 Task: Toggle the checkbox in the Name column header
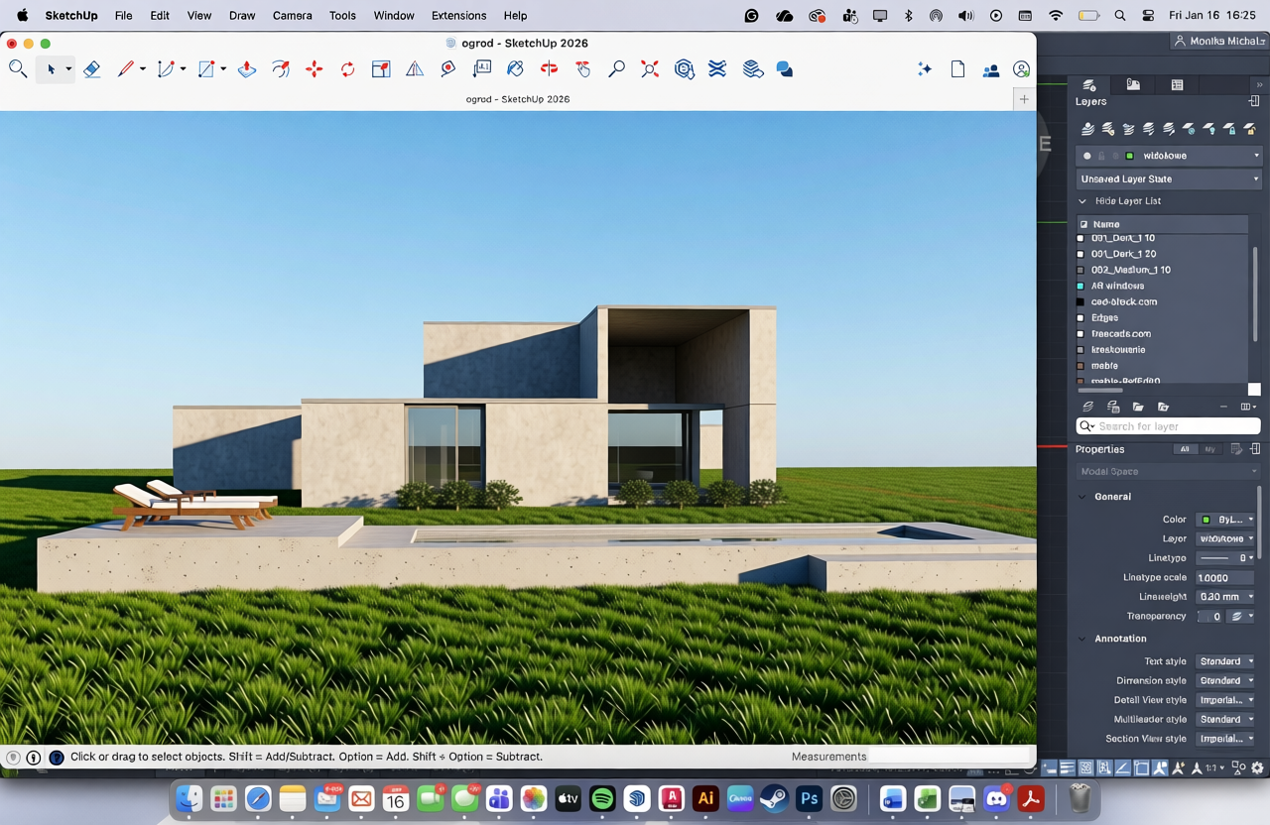[x=1083, y=224]
